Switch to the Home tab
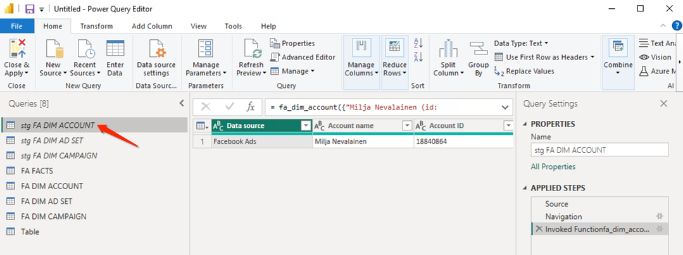The image size is (683, 255). click(x=53, y=26)
